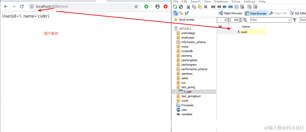
Task: Select the mysql database
Action: (x=185, y=47)
